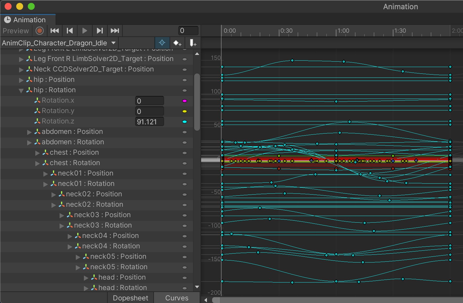
Task: Click the yellow Rotation.y curve color dot
Action: click(185, 111)
